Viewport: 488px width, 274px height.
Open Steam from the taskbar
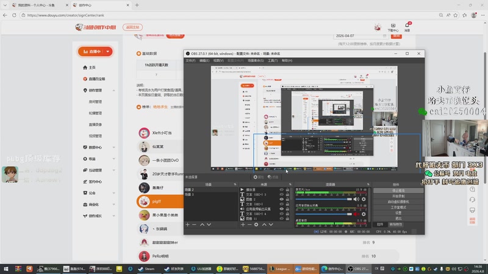coord(146,269)
